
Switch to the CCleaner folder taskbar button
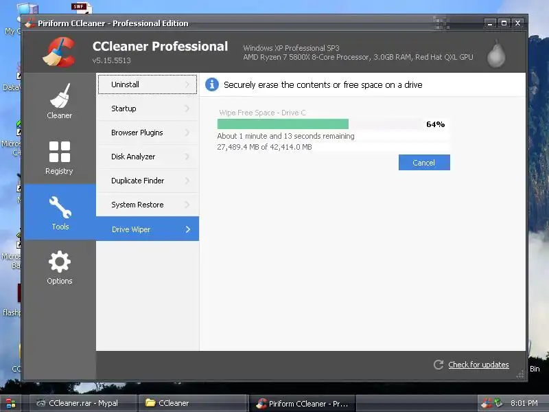[x=193, y=403]
